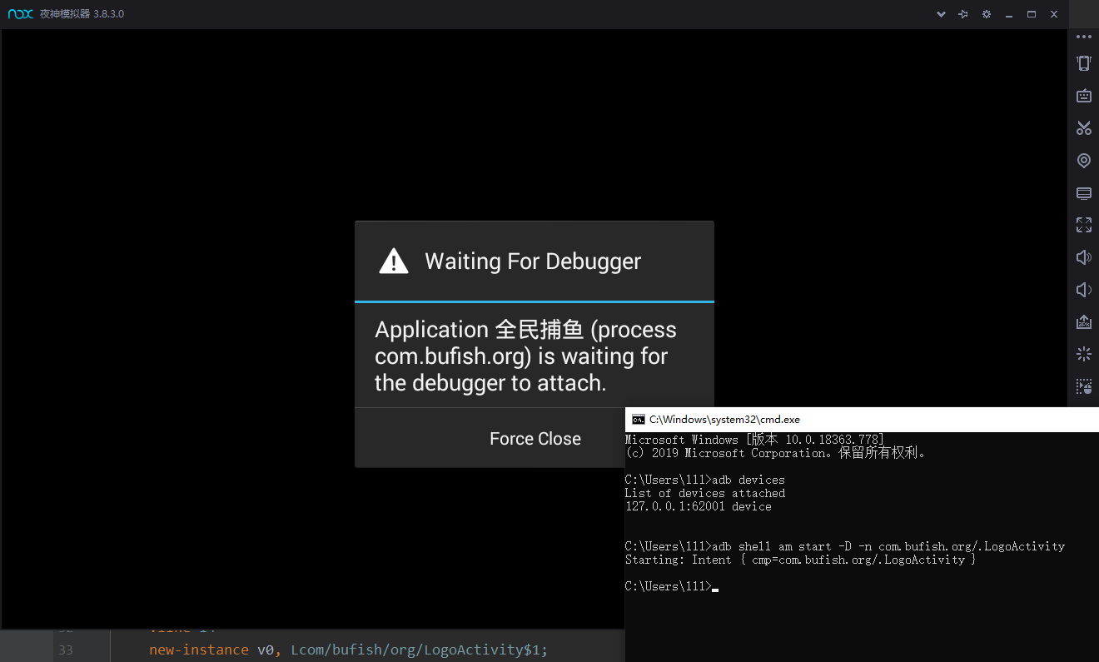Click the cmd.exe window icon
Image resolution: width=1099 pixels, height=662 pixels.
(x=639, y=420)
